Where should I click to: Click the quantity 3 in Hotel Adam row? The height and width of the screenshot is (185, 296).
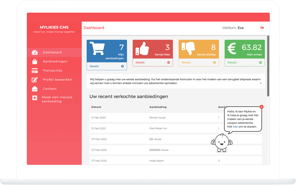[x=219, y=161]
